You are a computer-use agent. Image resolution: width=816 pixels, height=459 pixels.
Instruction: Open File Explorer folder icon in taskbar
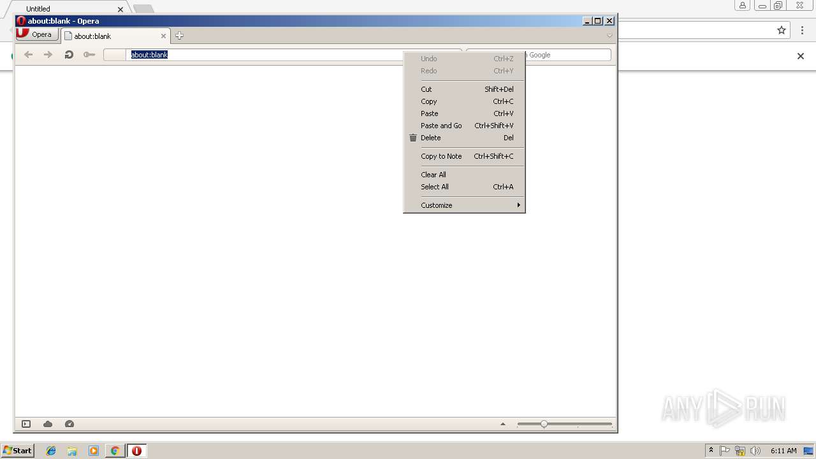(72, 451)
